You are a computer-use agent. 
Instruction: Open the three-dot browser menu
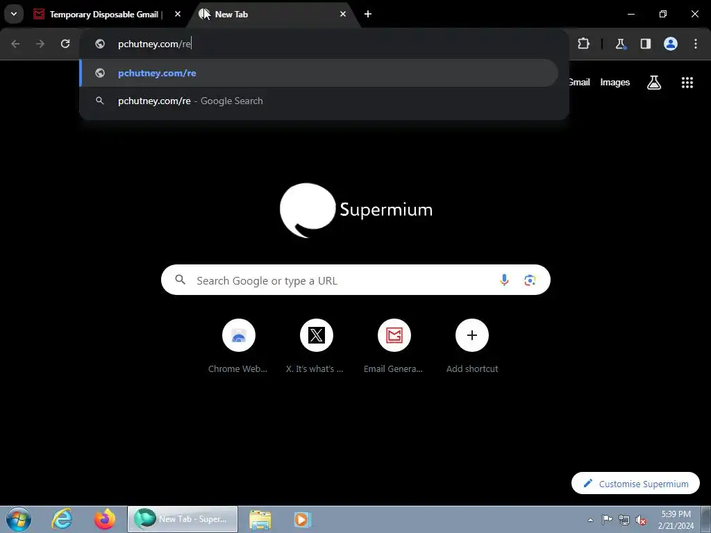[x=696, y=44]
